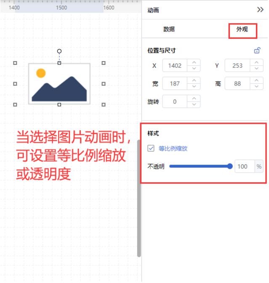
Task: Click the bottom-right selection handle
Action: [x=104, y=104]
